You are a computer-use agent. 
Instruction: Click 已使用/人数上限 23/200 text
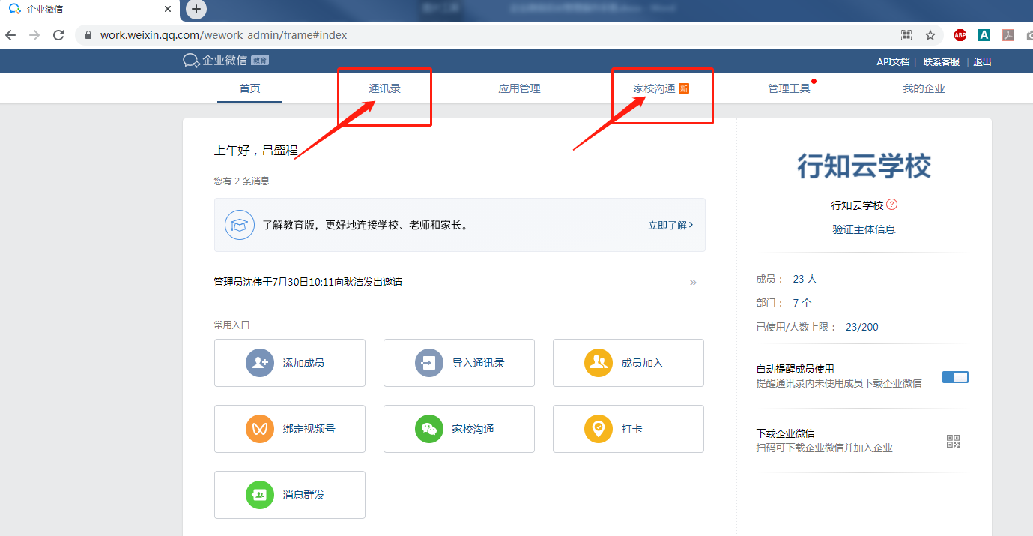click(817, 327)
